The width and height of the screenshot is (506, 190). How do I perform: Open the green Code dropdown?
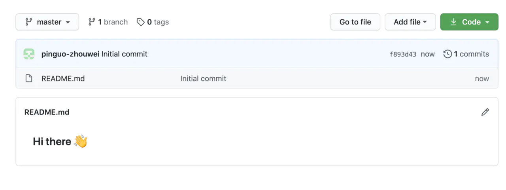469,22
